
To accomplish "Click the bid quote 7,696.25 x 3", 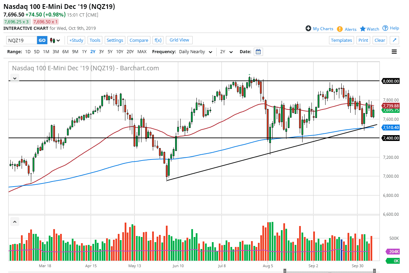I will coord(17,22).
